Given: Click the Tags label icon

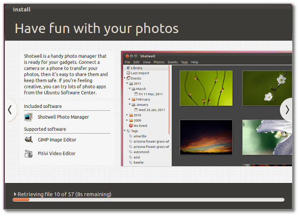Looking at the screenshot, I should (128, 131).
